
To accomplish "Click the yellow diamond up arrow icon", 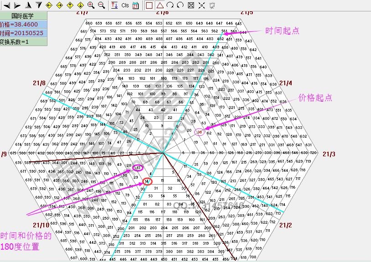I will pos(70,5).
